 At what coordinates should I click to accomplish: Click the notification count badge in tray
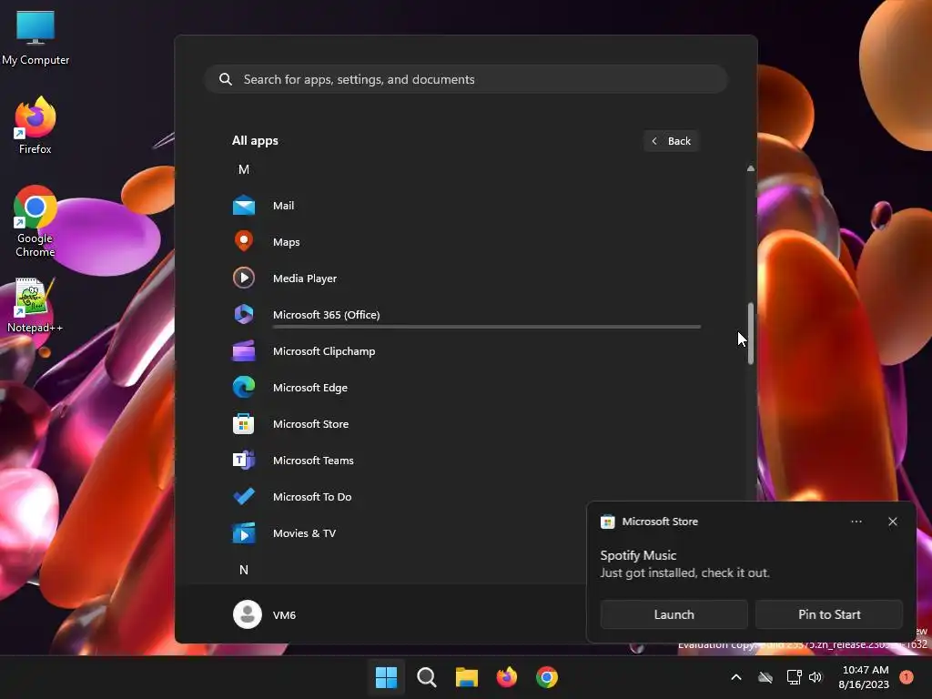pos(907,677)
